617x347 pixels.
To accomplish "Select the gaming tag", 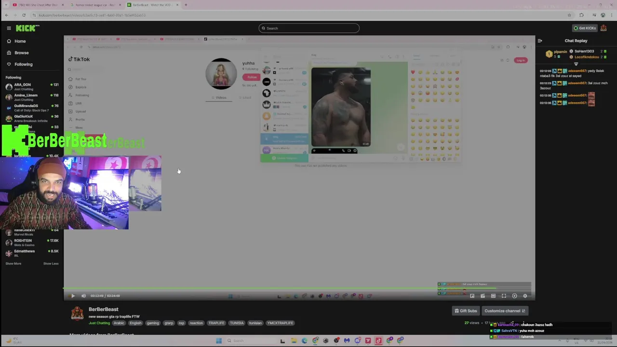I will pyautogui.click(x=153, y=323).
